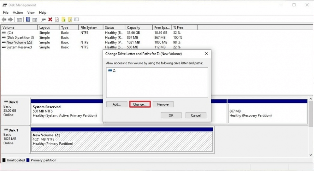The image size is (314, 171).
Task: Maximize the Disk Management window
Action: (294, 5)
